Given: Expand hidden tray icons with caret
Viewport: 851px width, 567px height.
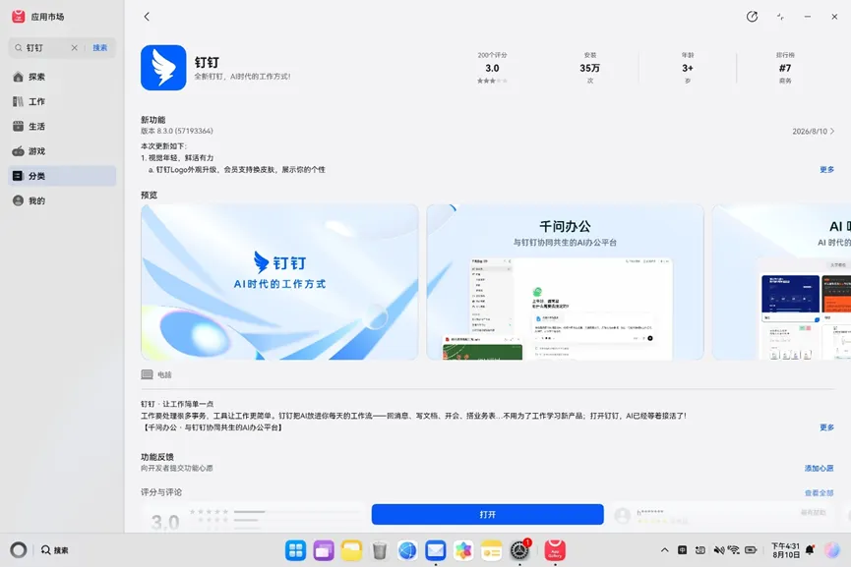Looking at the screenshot, I should point(664,550).
